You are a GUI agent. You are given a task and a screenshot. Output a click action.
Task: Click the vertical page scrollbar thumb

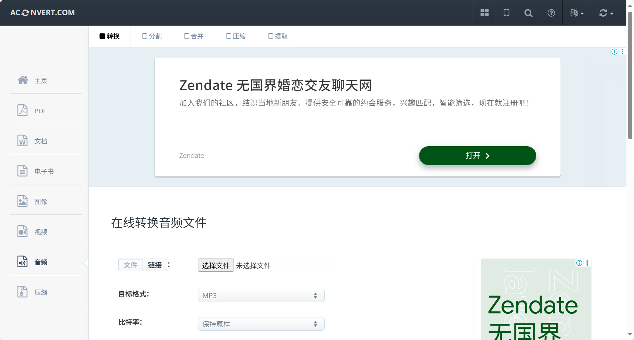pos(630,75)
